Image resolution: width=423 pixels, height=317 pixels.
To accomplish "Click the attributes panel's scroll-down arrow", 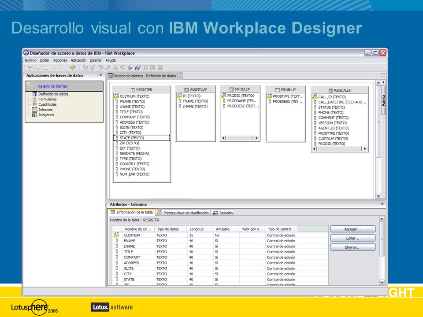I will [382, 282].
